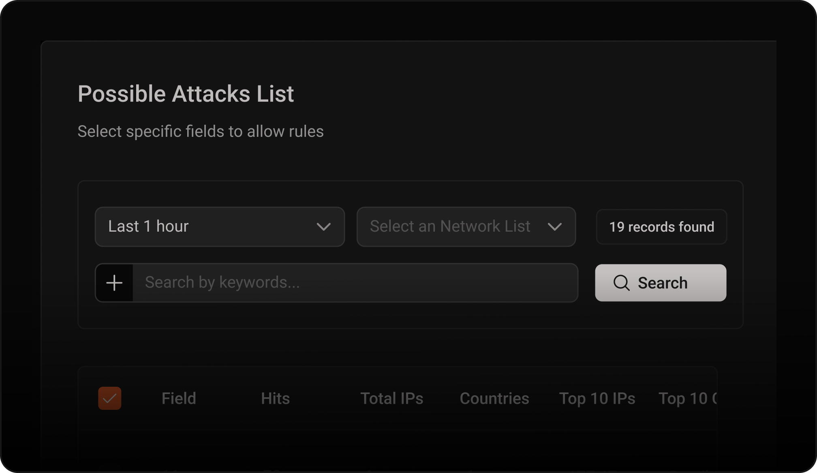Click chevron arrow on Last 1 hour
The width and height of the screenshot is (817, 473).
coord(323,227)
